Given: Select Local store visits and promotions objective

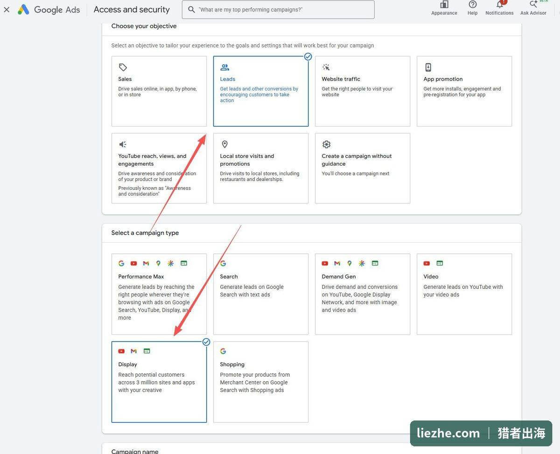Looking at the screenshot, I should (261, 168).
